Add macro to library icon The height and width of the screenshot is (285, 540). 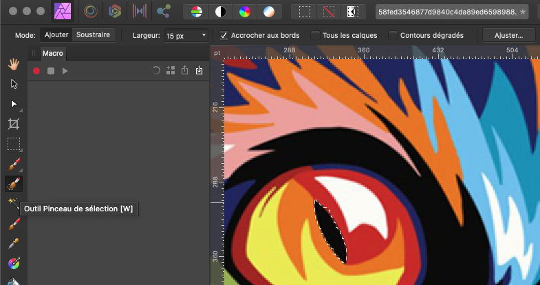pyautogui.click(x=171, y=71)
